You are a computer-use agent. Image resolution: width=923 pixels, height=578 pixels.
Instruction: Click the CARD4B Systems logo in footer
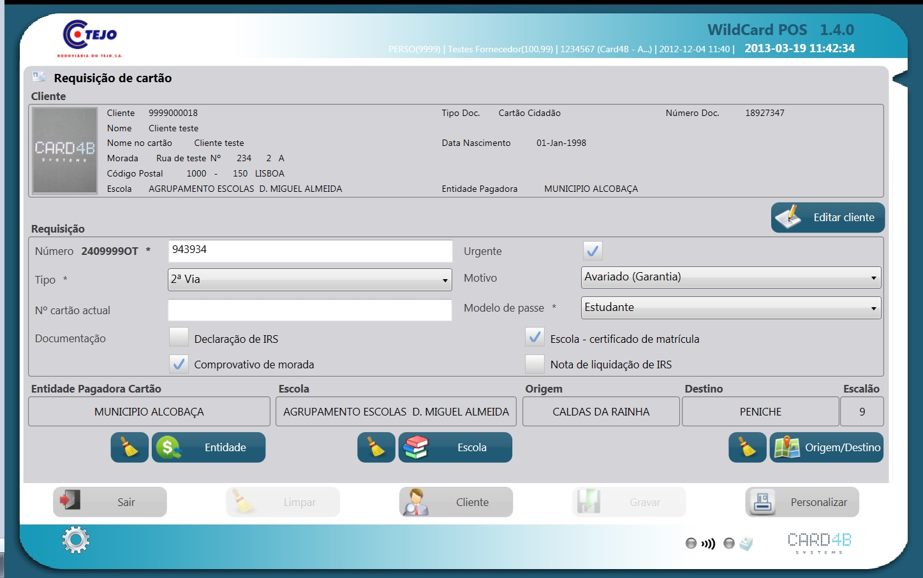[x=819, y=542]
